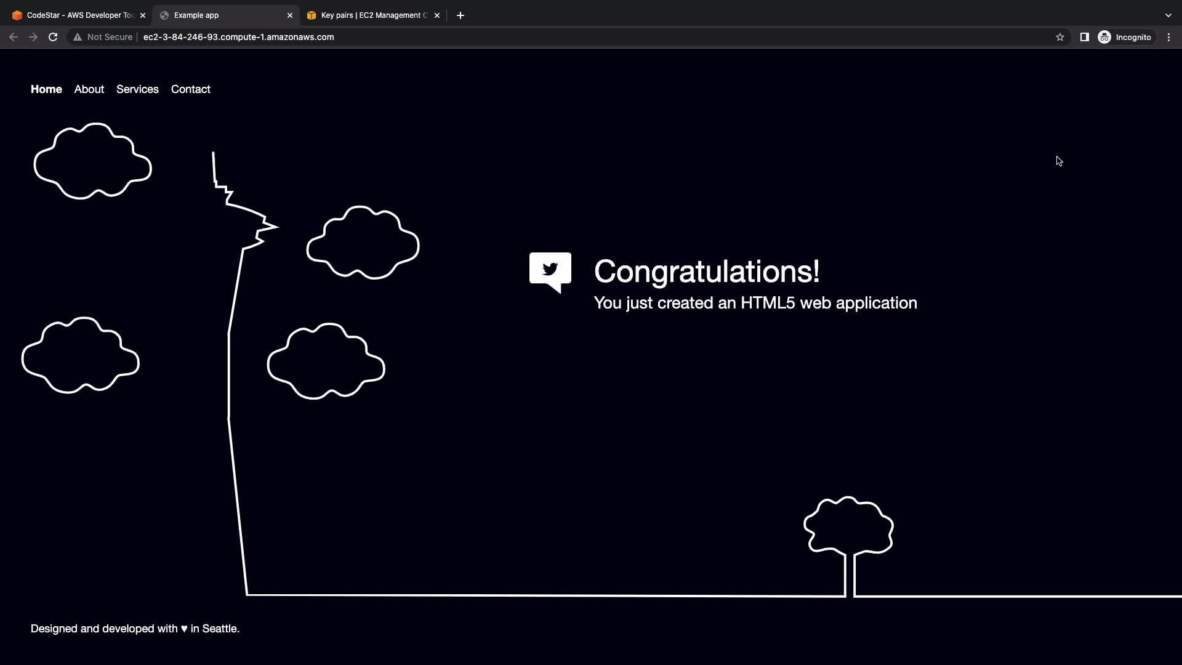Viewport: 1182px width, 665px height.
Task: Open the Home navigation link
Action: click(x=46, y=89)
